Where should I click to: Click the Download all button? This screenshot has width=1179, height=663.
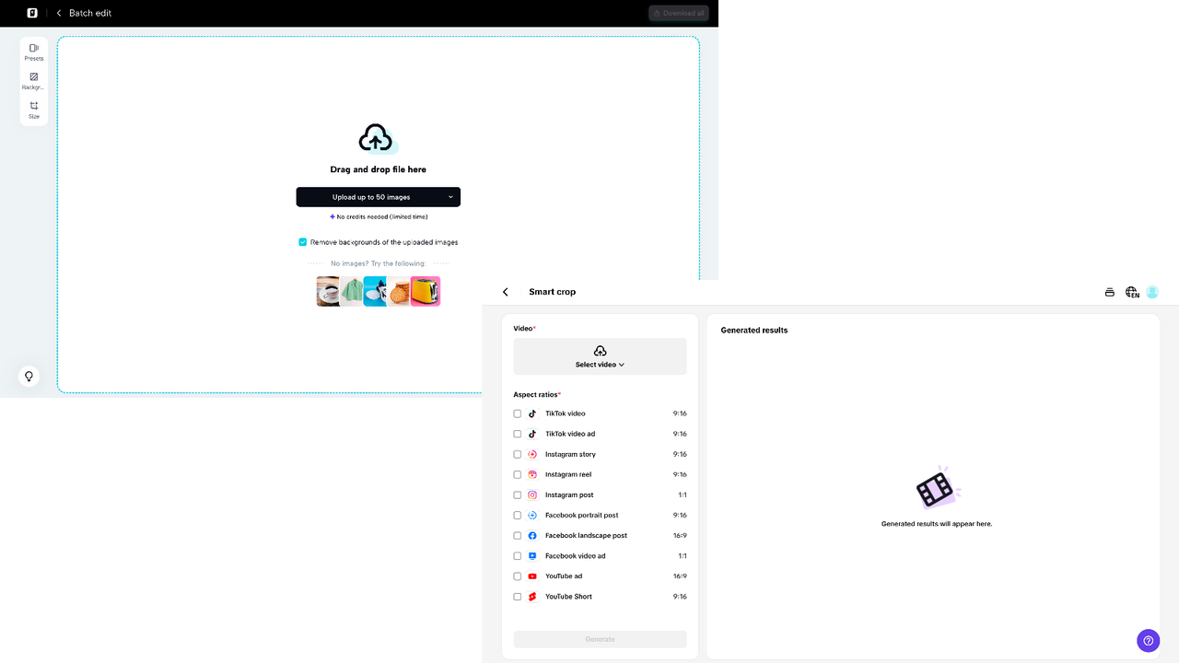(678, 13)
